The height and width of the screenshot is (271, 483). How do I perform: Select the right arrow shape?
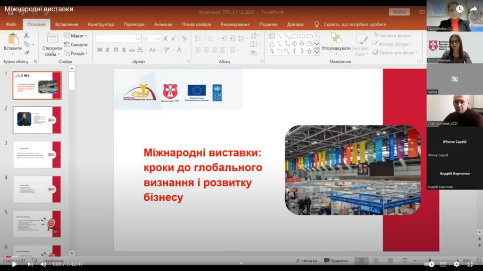[x=294, y=44]
